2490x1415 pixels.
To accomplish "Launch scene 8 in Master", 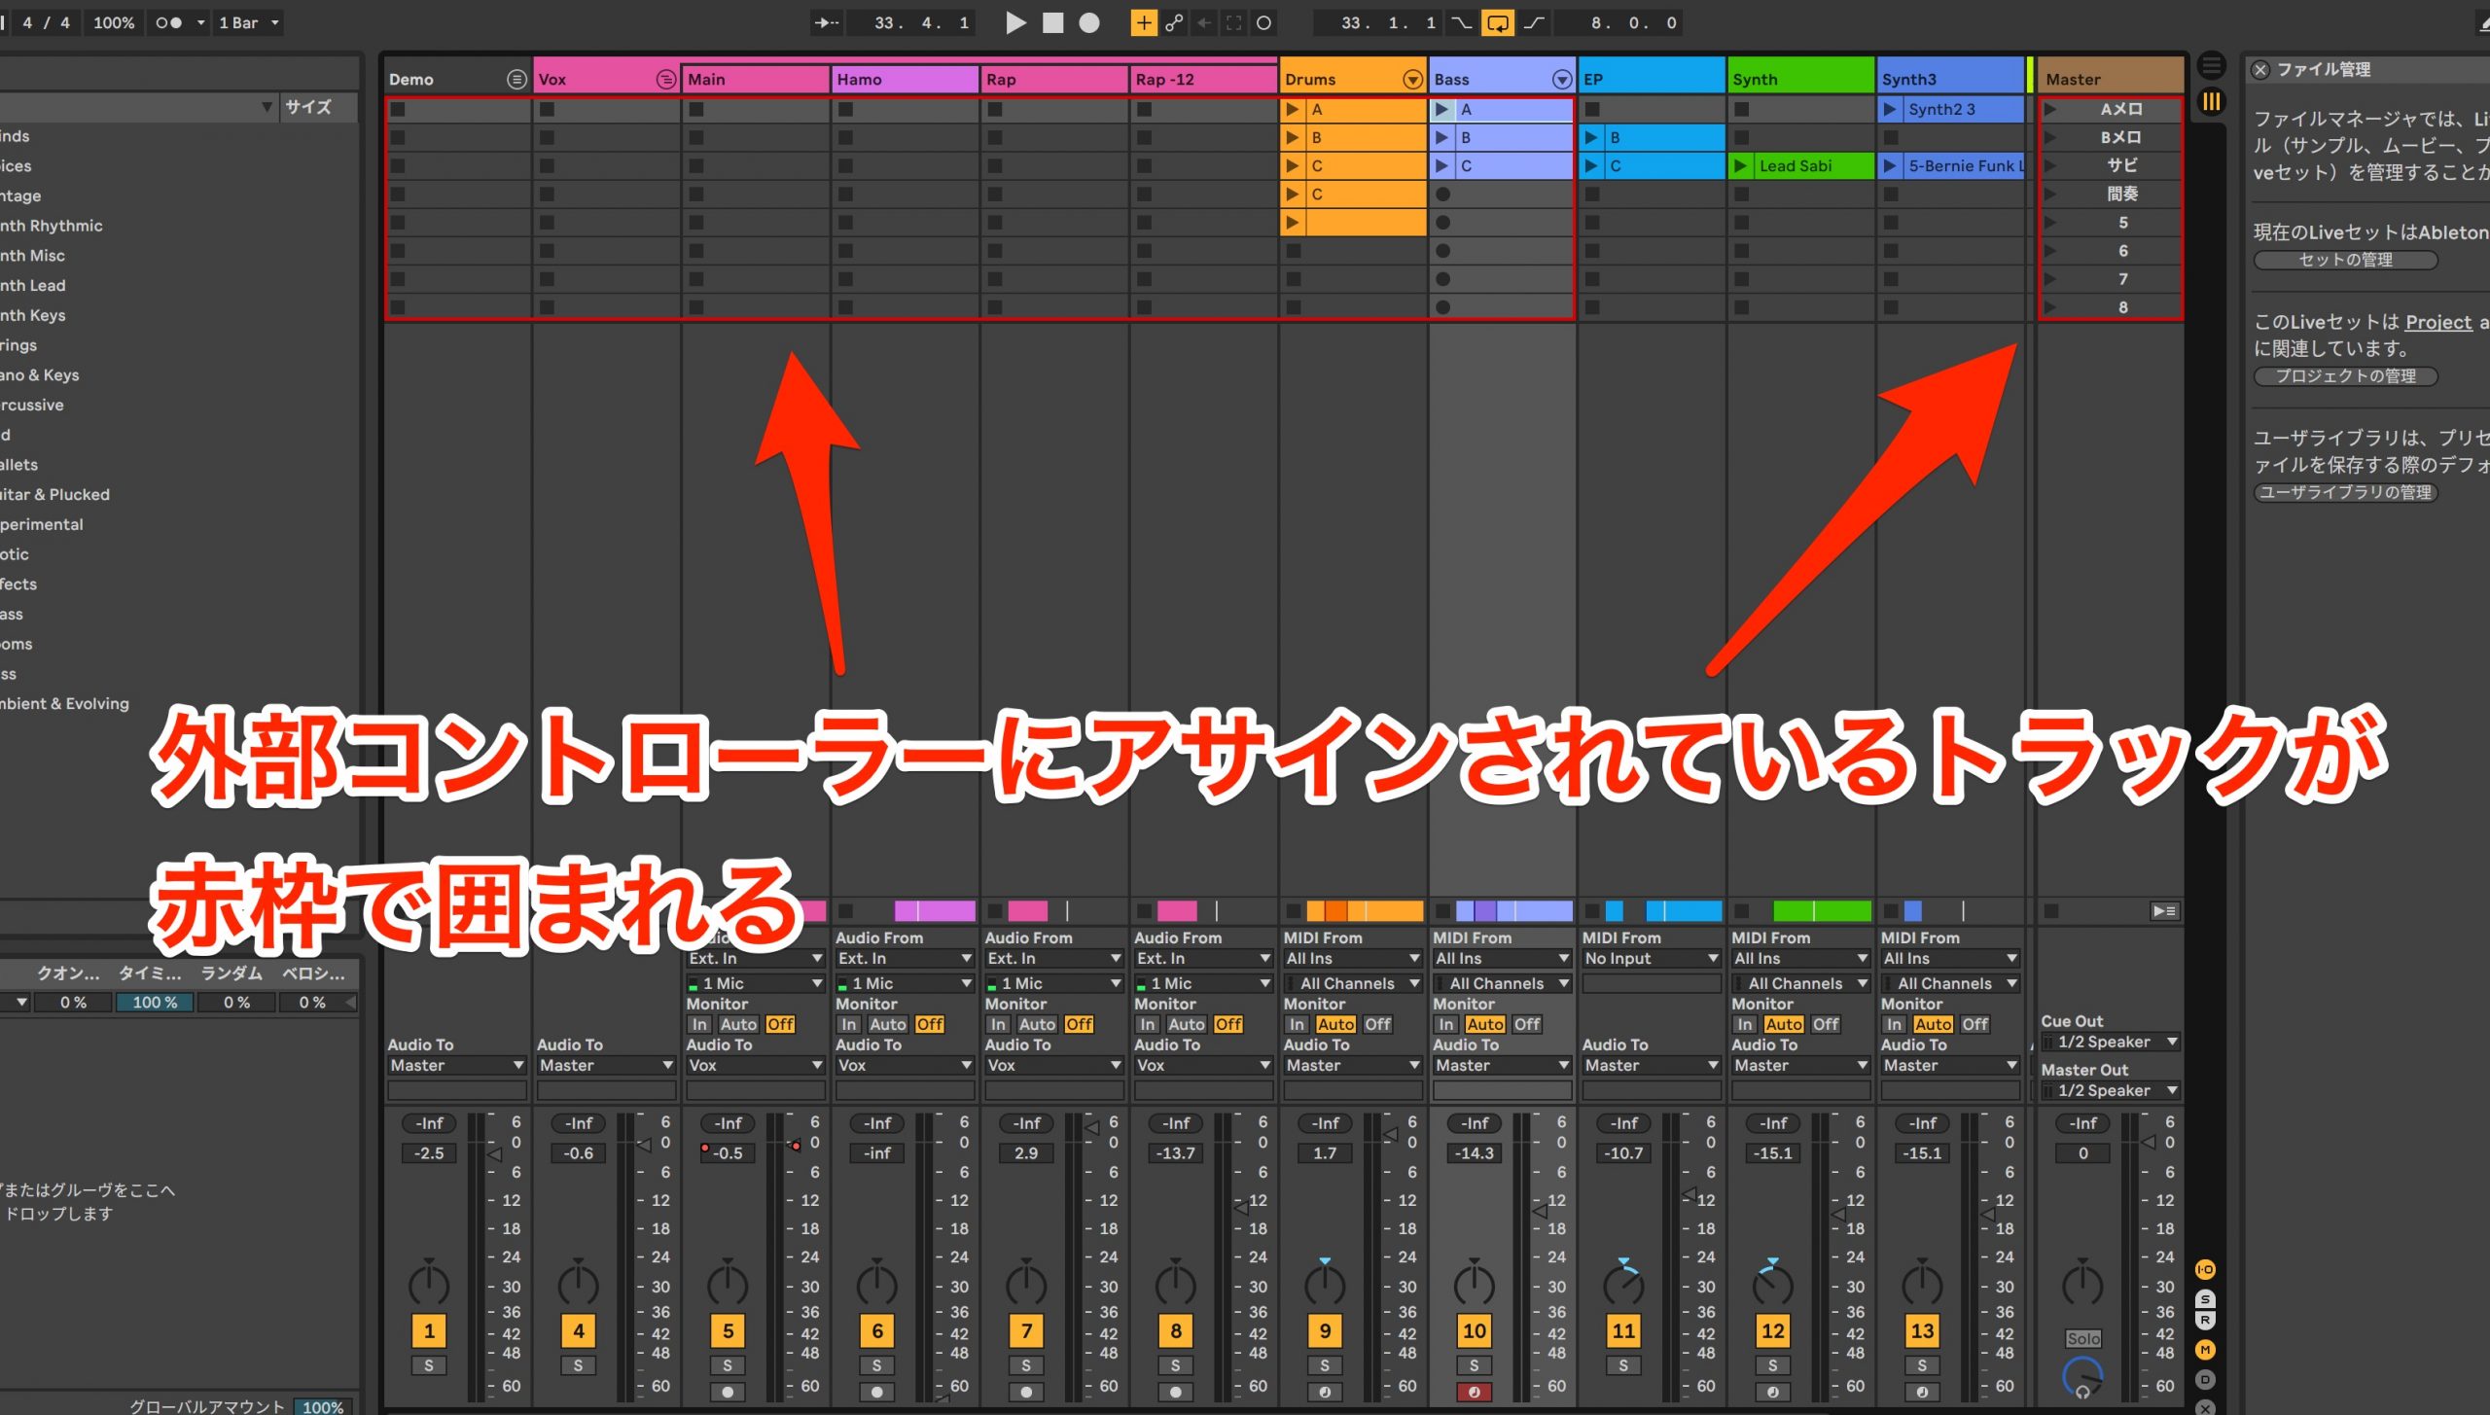I will pyautogui.click(x=2050, y=307).
